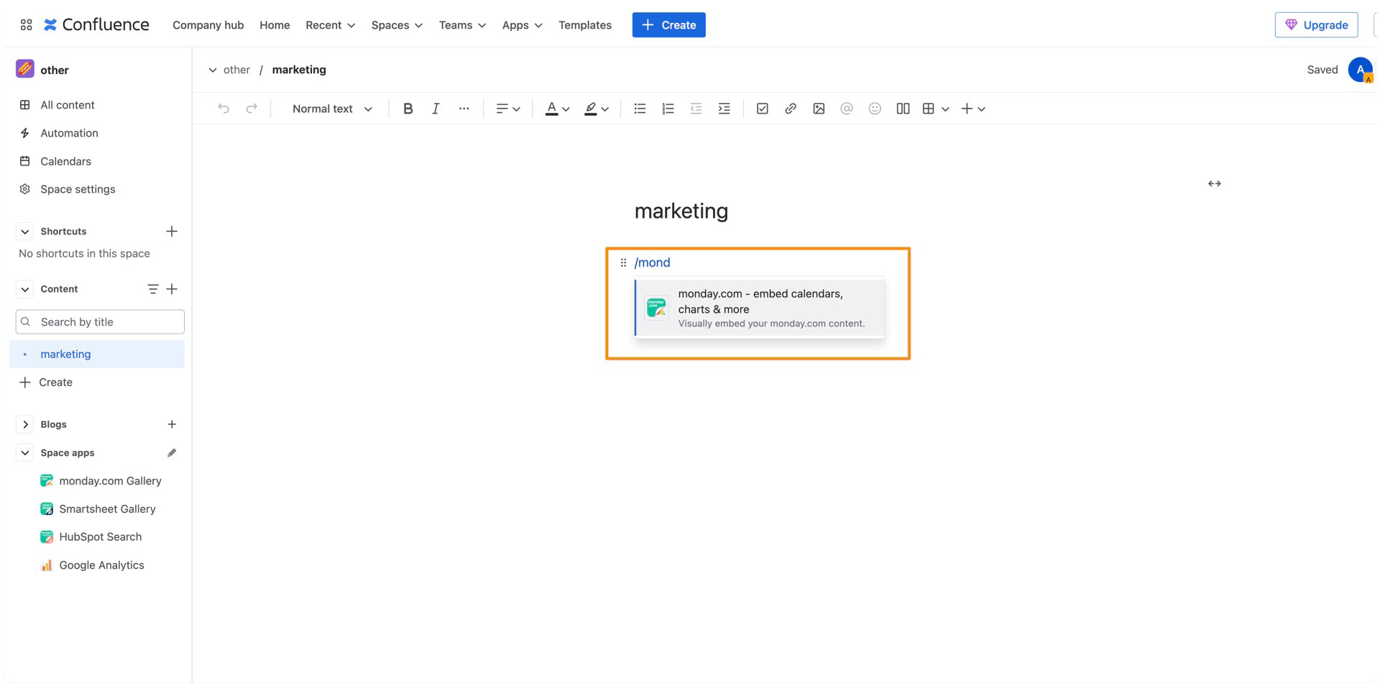The width and height of the screenshot is (1380, 686).
Task: Select the monday.com embed suggestion
Action: click(760, 308)
